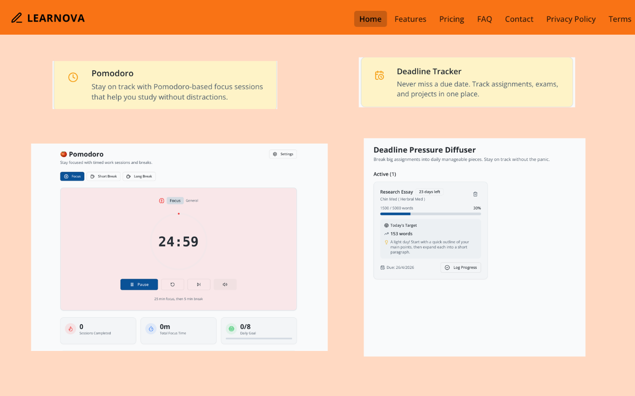Image resolution: width=635 pixels, height=396 pixels.
Task: Click the LEARNOVA pencil logo icon
Action: click(x=17, y=18)
